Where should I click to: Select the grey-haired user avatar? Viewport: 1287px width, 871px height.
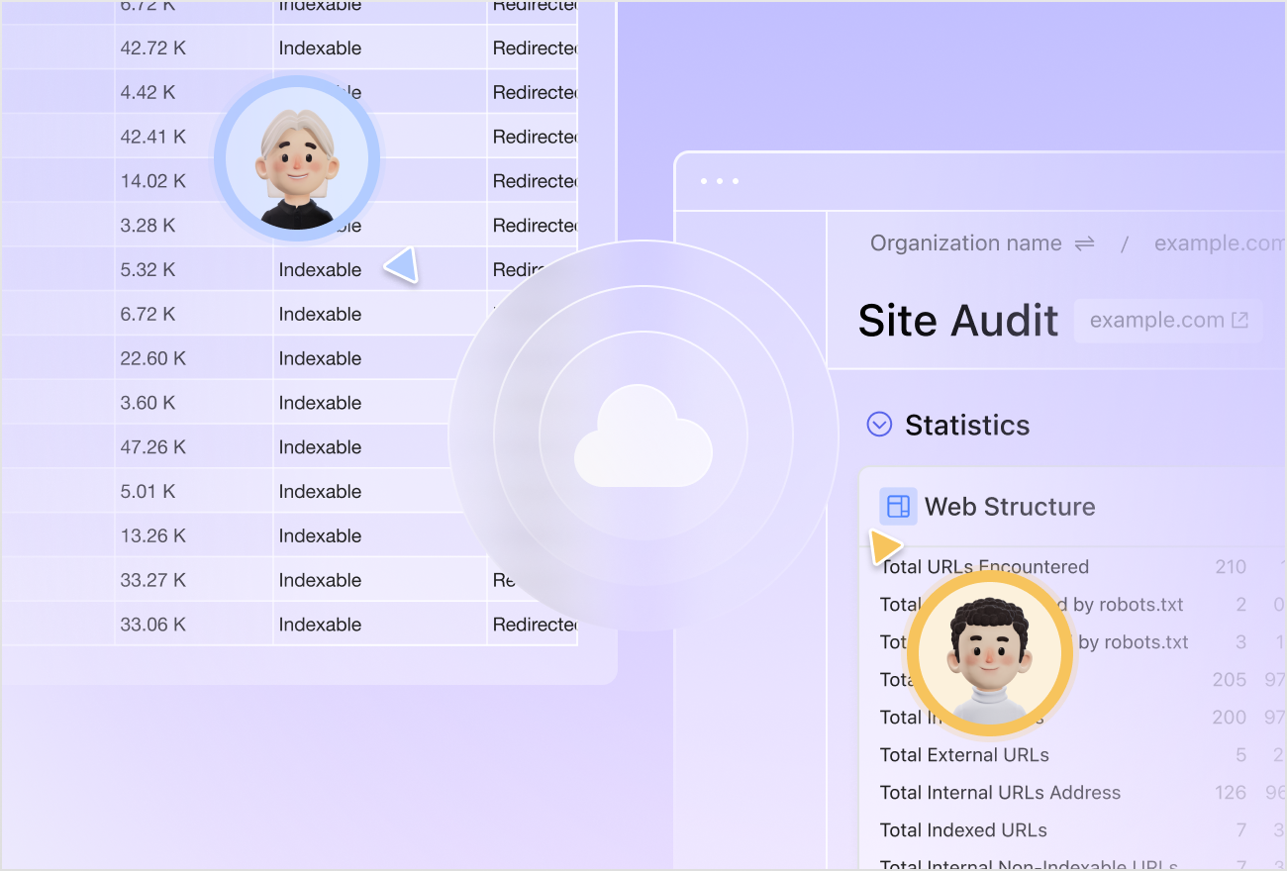[297, 158]
